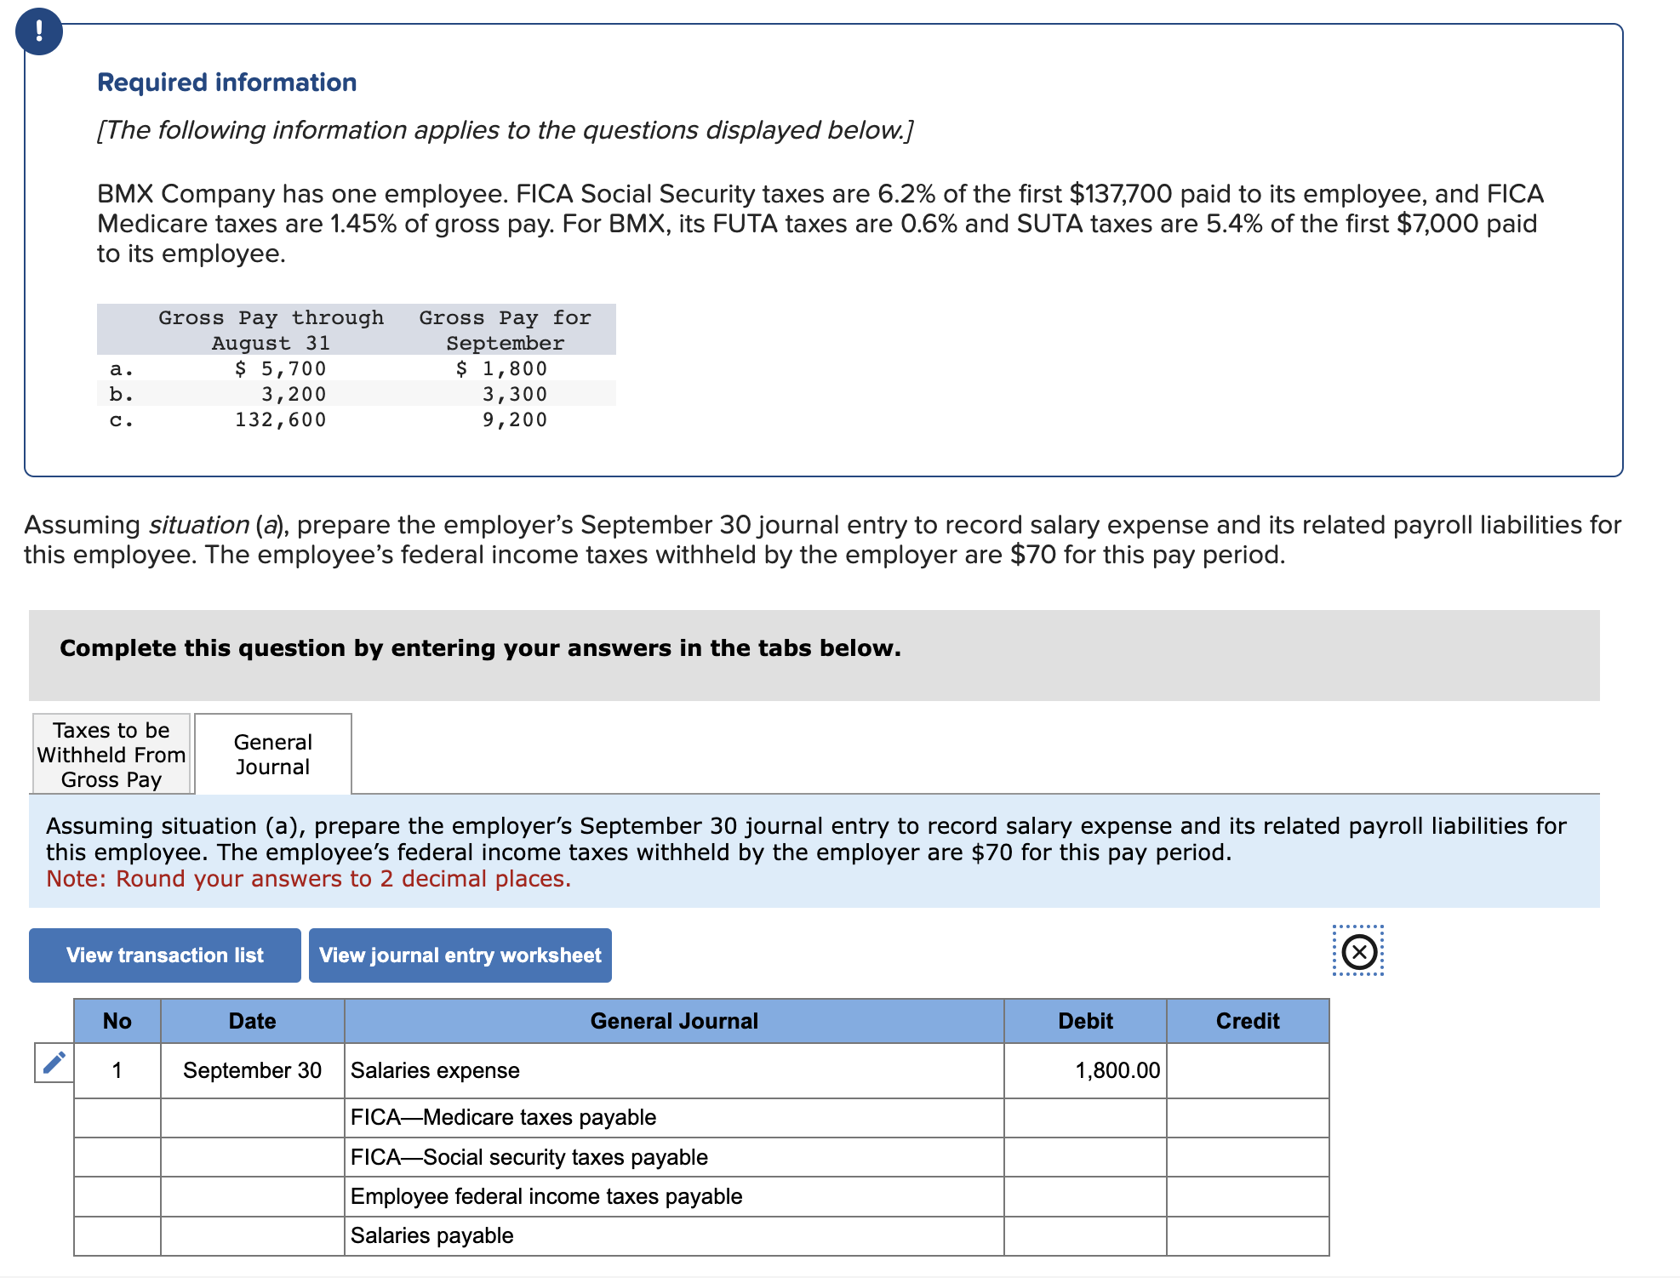Click the circled X clear-entry icon
Screen dimensions: 1680x1283
coord(1358,951)
